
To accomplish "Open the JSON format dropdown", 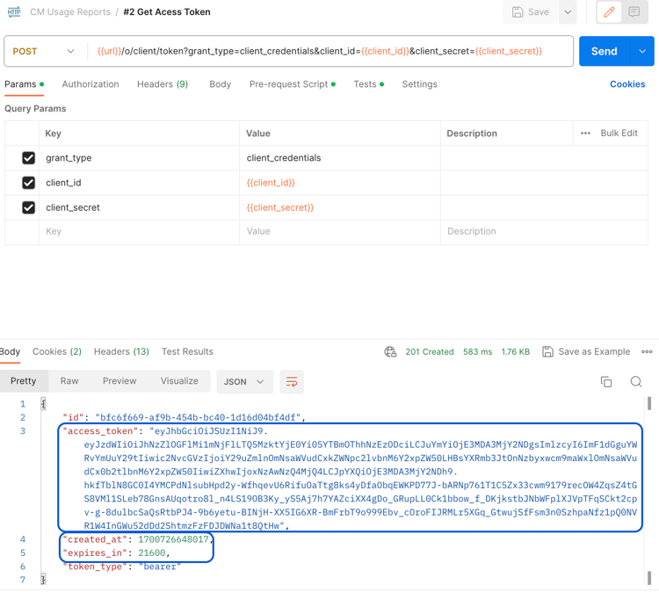I will click(x=244, y=381).
